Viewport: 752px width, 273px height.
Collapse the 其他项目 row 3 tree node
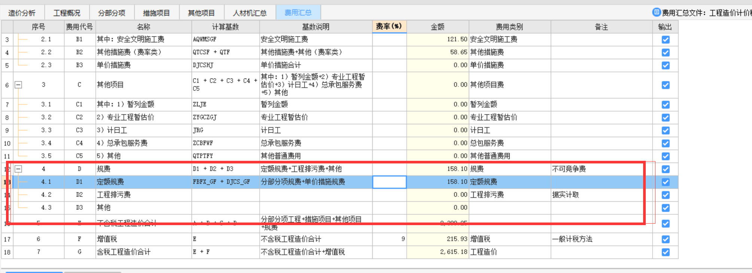pyautogui.click(x=18, y=85)
